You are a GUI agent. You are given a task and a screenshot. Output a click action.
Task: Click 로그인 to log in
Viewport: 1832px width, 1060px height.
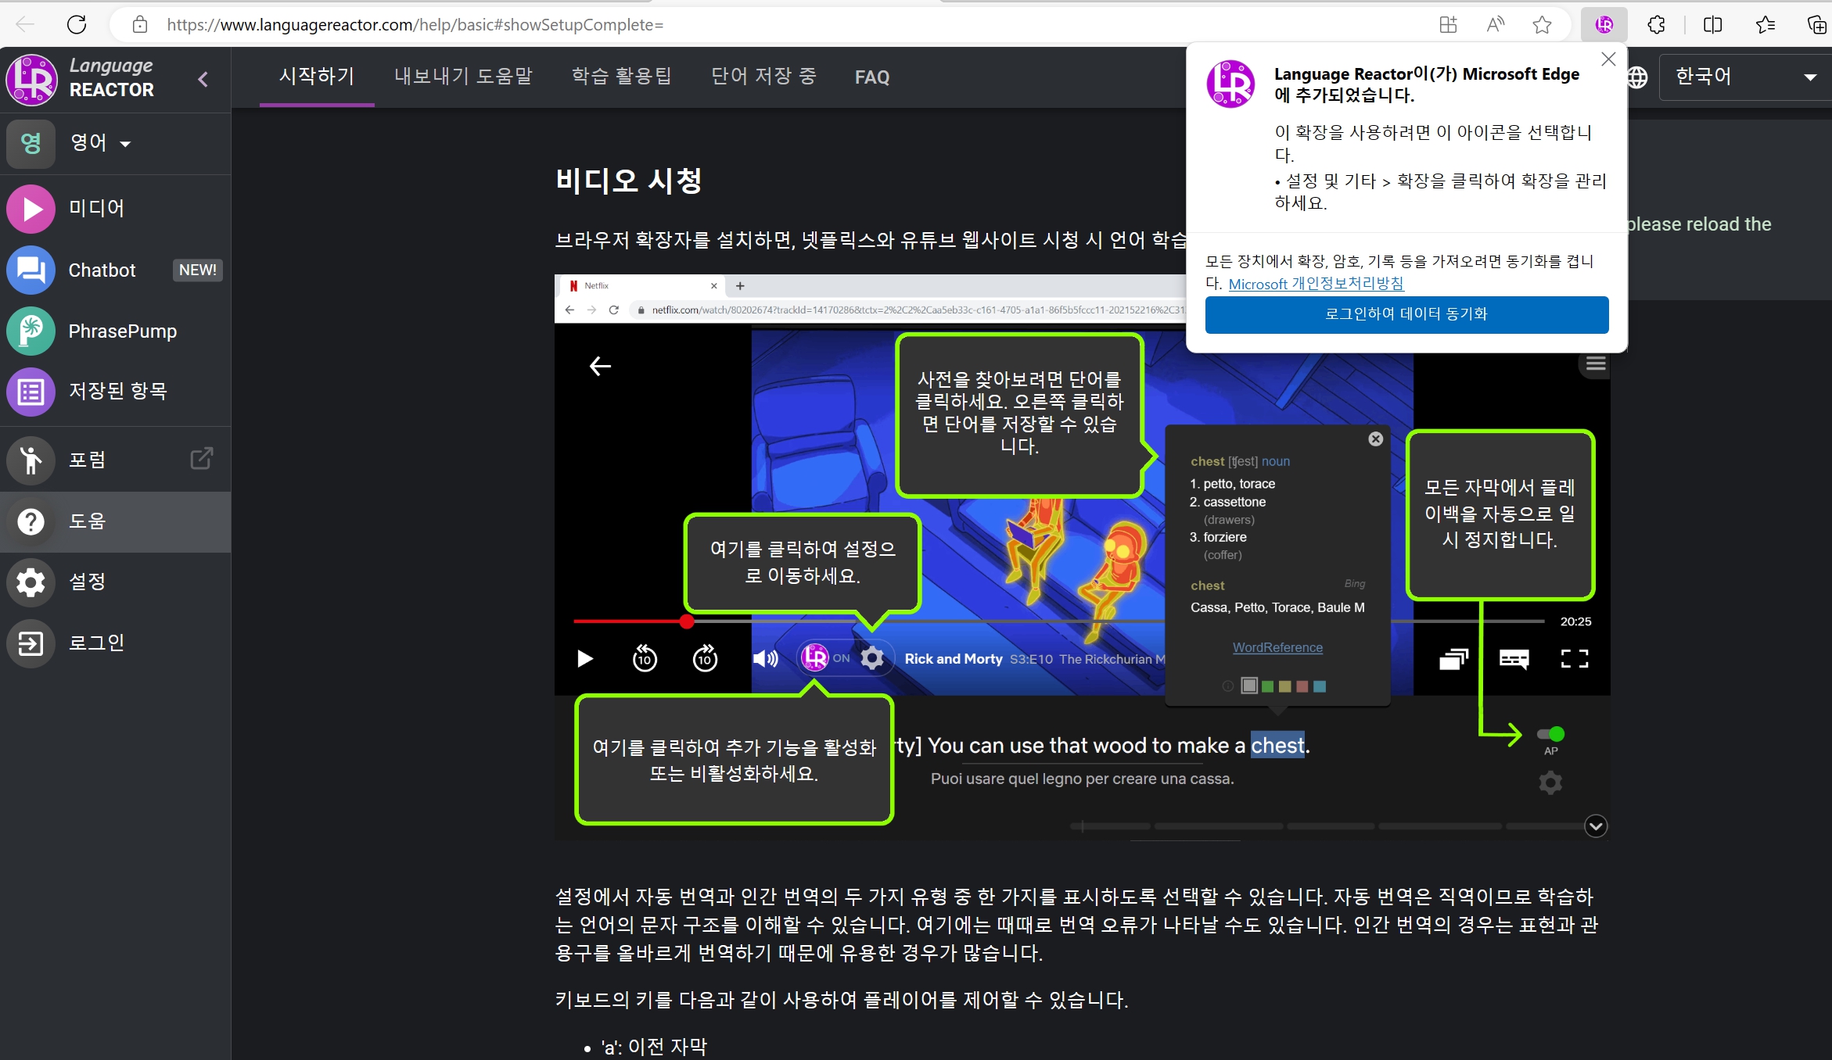click(115, 643)
